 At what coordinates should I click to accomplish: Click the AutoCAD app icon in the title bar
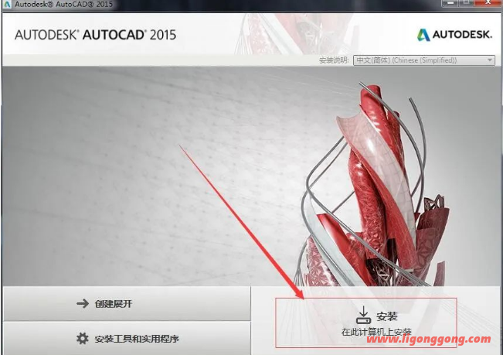(x=6, y=4)
